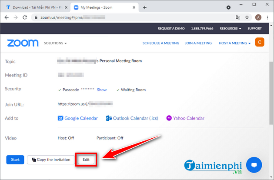Edit the personal meeting room
This screenshot has height=180, width=274.
tap(86, 160)
